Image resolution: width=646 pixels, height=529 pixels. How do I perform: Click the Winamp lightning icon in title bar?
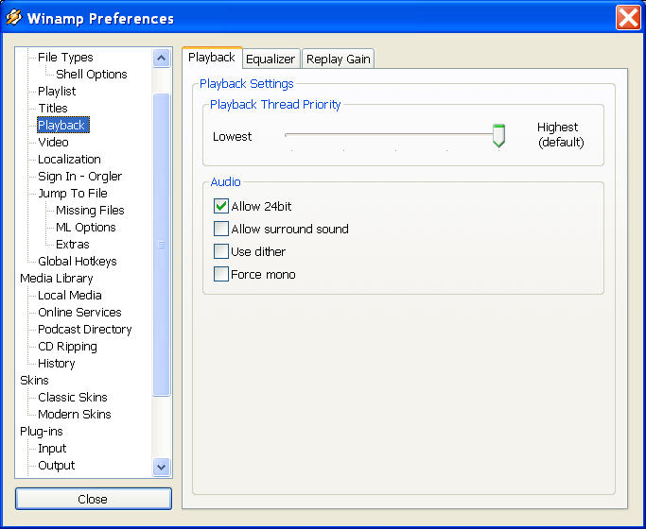pyautogui.click(x=13, y=18)
